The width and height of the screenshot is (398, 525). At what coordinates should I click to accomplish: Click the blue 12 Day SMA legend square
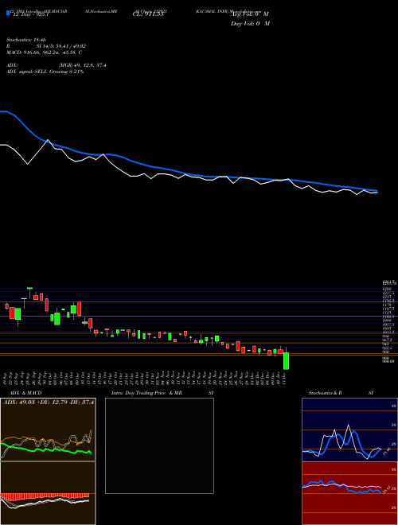[x=8, y=13]
